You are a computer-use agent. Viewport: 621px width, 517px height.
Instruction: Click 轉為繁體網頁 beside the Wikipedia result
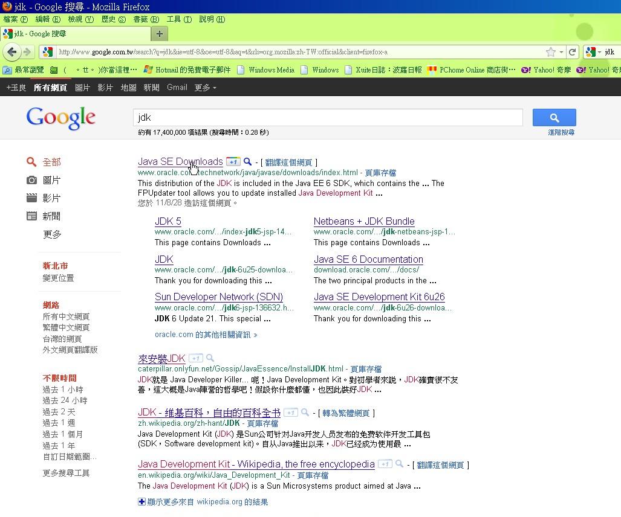(x=346, y=413)
